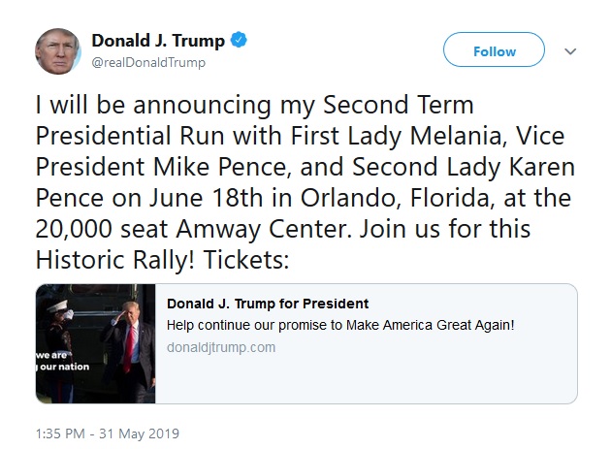
Task: Click the June 18th date in the tweet
Action: coord(207,198)
